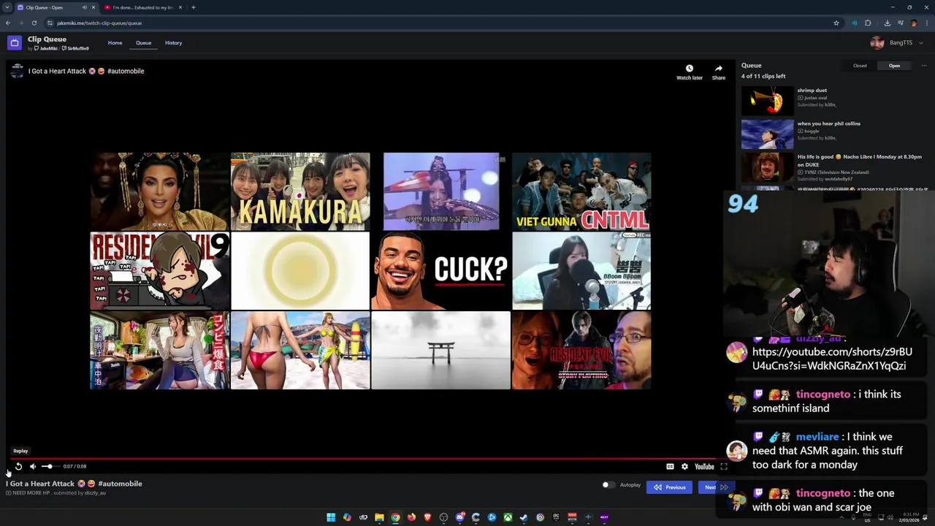Expand the BangTTS user menu

click(x=920, y=43)
